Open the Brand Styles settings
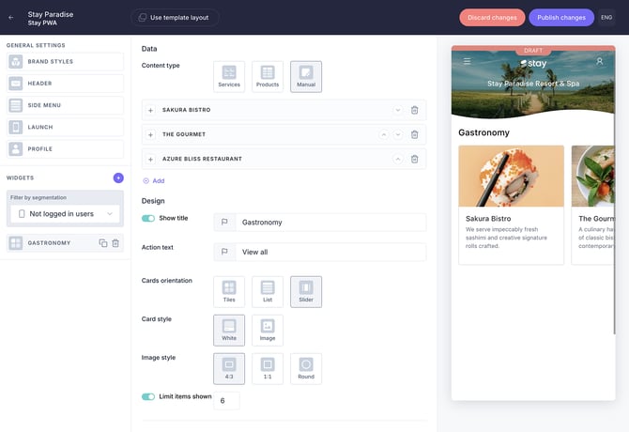629x432 pixels. [65, 61]
